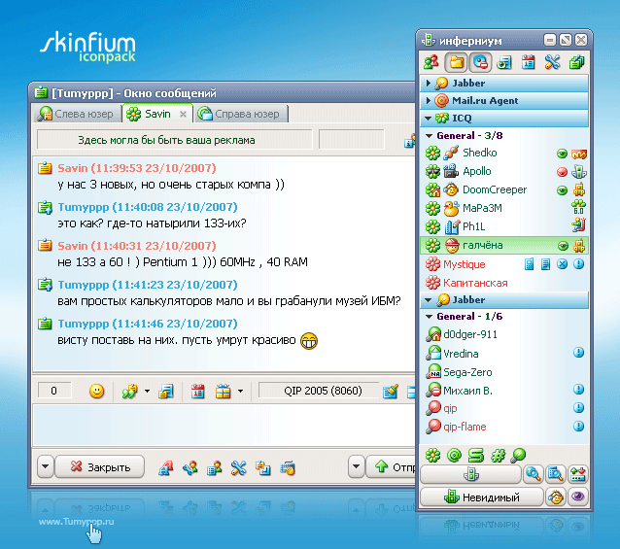Switch to Savin chat tab
Image resolution: width=620 pixels, height=549 pixels.
coord(157,114)
